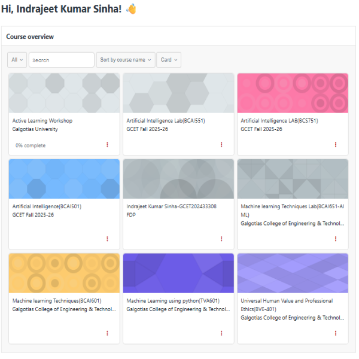Open three-dot menu for Machine learning Techniques(BCAI601) card

point(108,333)
